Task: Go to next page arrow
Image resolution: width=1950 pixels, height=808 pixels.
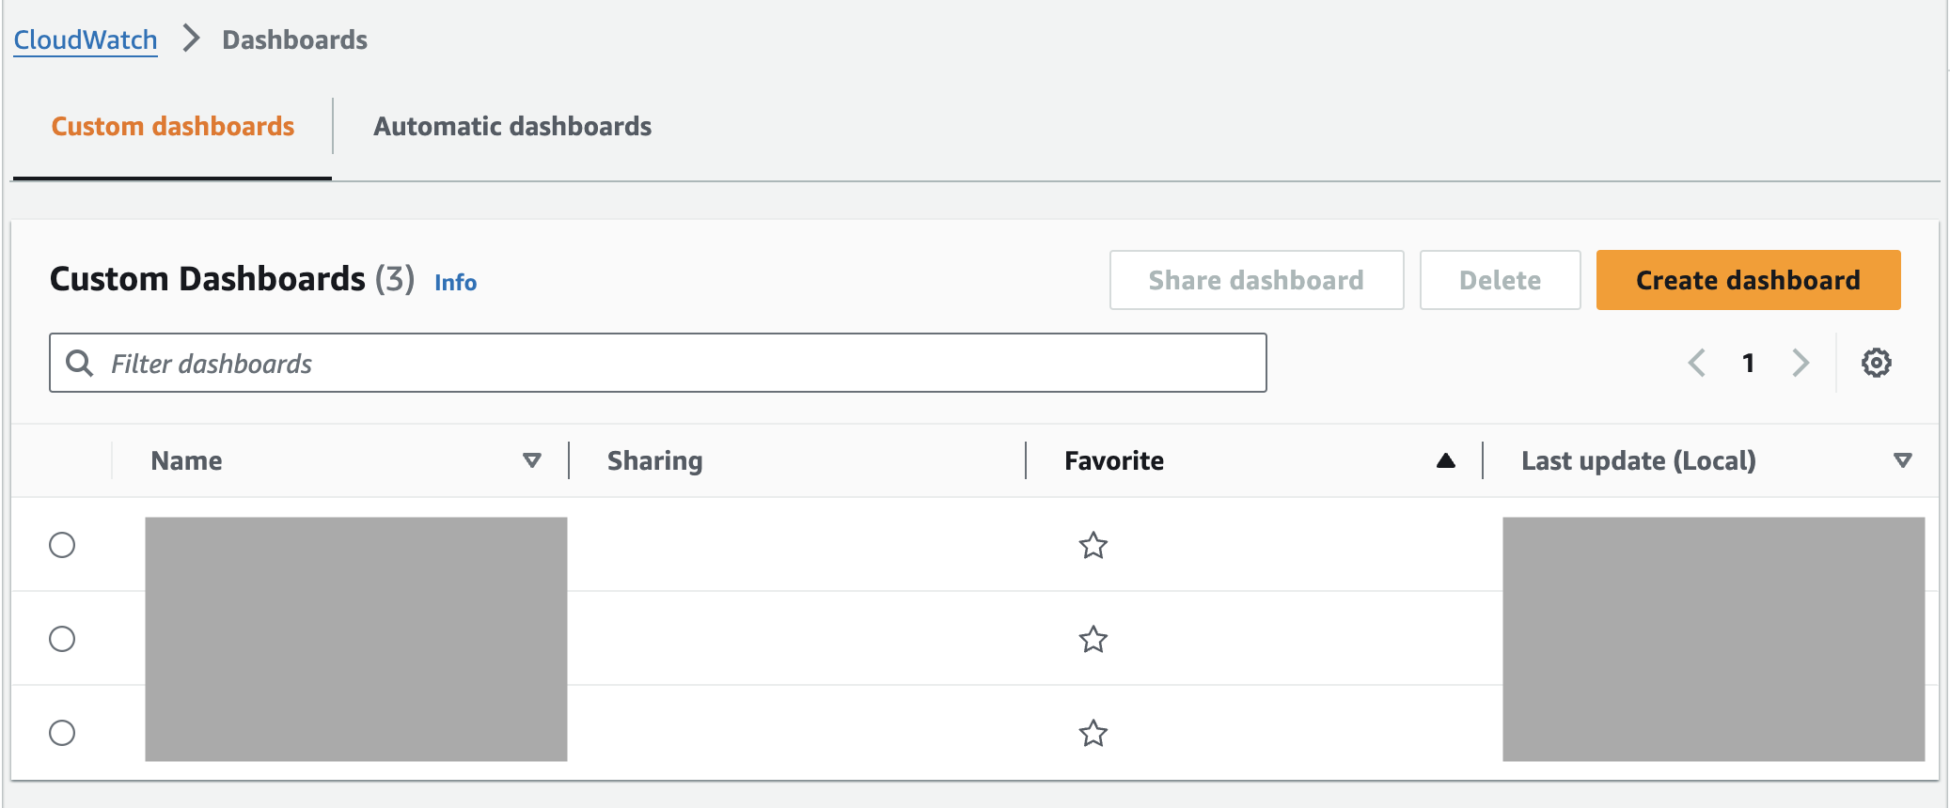Action: (x=1801, y=363)
